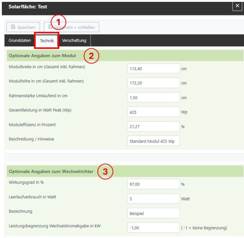Click the Wp unit label
Image resolution: width=244 pixels, height=238 pixels.
184,112
